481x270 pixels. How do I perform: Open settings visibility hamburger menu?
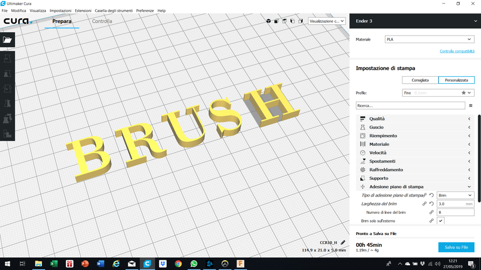click(x=471, y=106)
